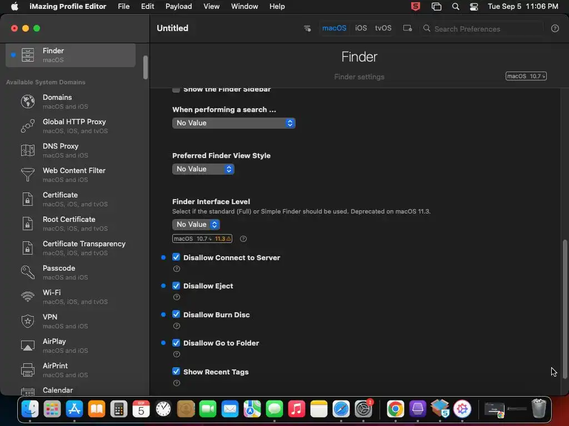Open System Settings from the Dock
This screenshot has width=569, height=426.
click(363, 409)
